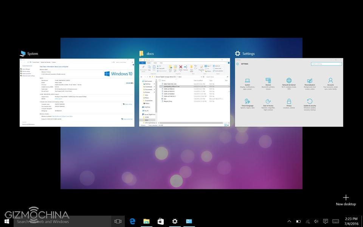Select the System control panel taskbar icon
Image resolution: width=363 pixels, height=227 pixels.
coord(189,221)
